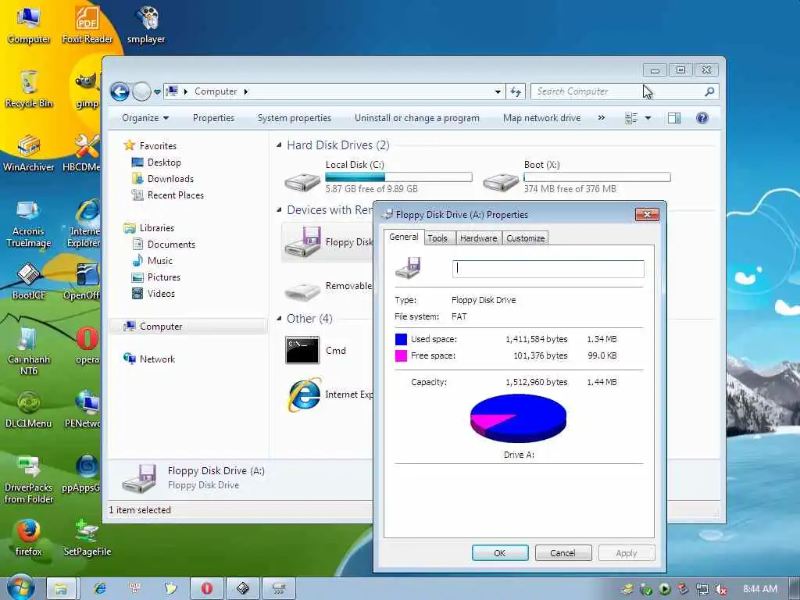Click the refresh button beside address bar

[516, 91]
